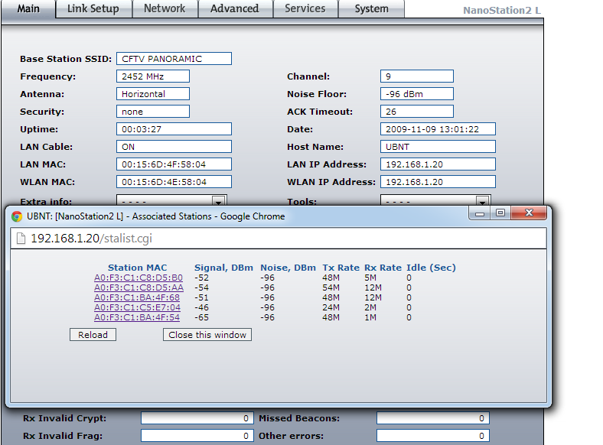Click the Date 2009-11-09 field
The image size is (603, 445).
[438, 129]
